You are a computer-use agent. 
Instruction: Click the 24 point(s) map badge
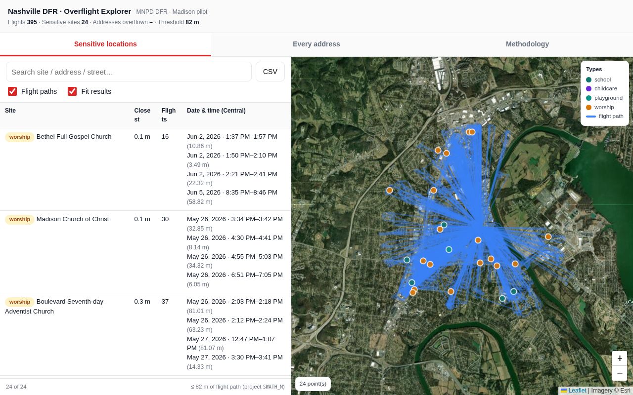pyautogui.click(x=313, y=384)
